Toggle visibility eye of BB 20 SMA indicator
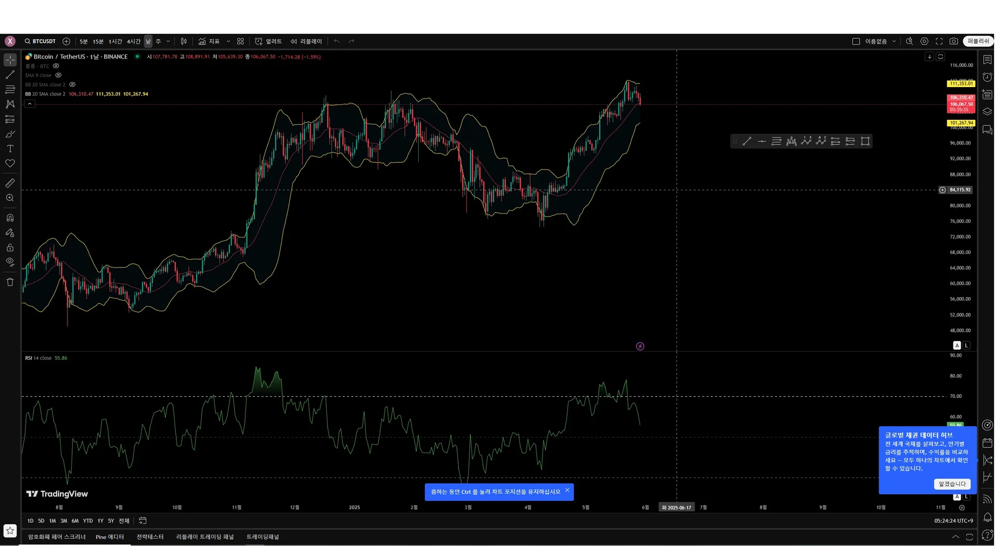996x560 pixels. (x=73, y=85)
